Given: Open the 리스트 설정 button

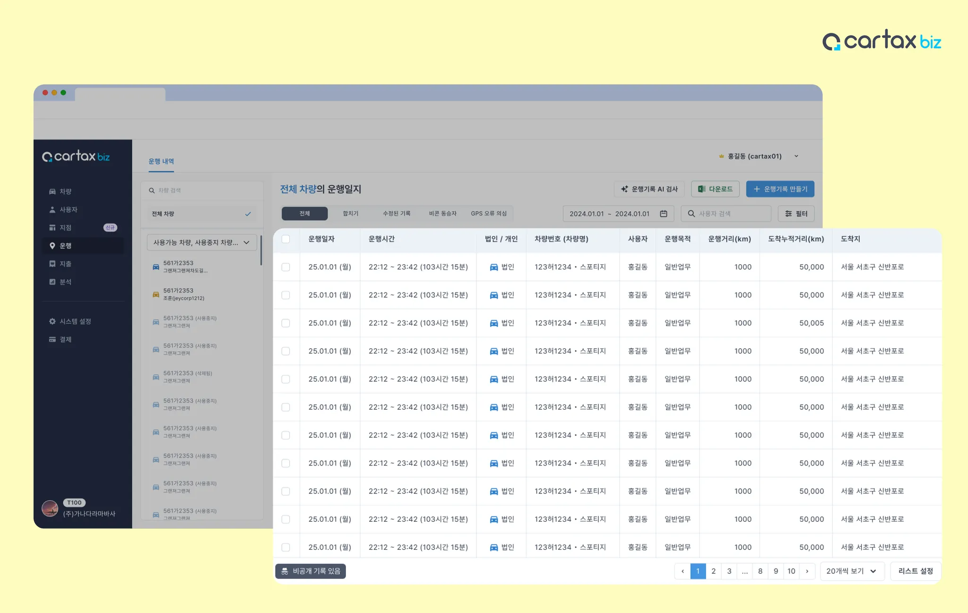Looking at the screenshot, I should [916, 571].
